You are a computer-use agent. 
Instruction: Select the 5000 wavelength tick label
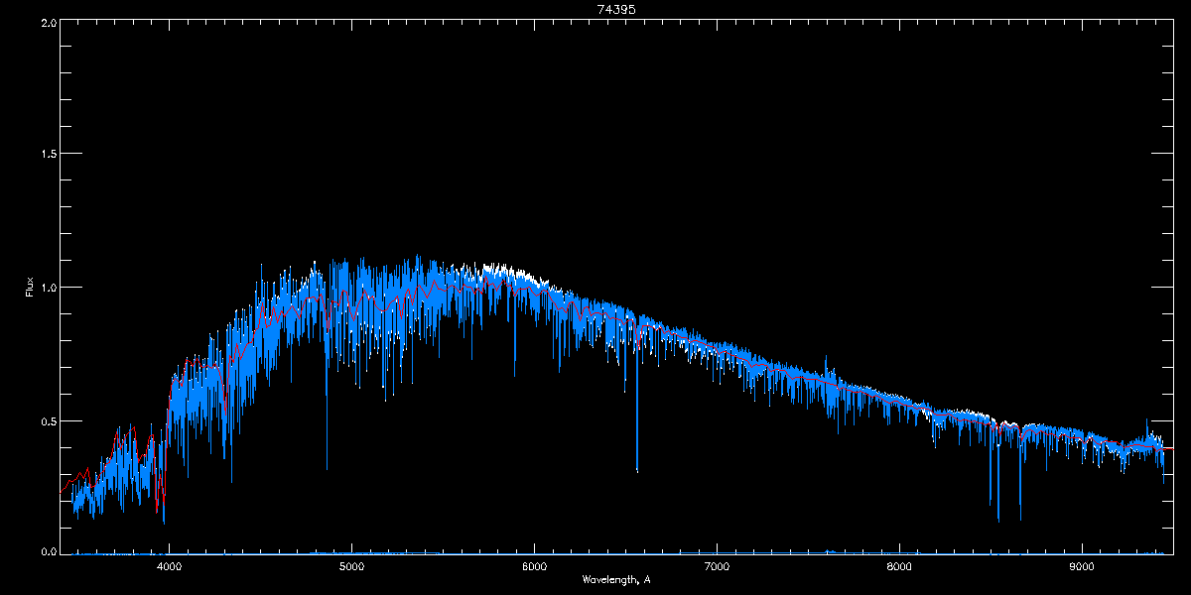point(351,567)
